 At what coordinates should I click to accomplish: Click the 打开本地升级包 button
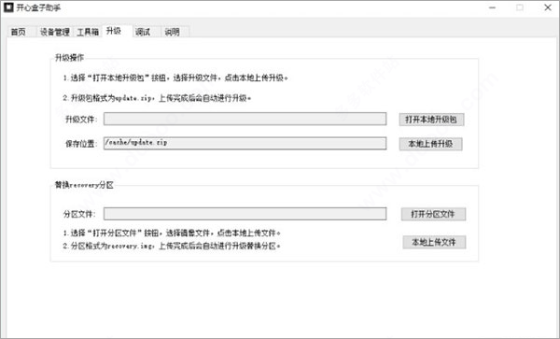[x=431, y=120]
